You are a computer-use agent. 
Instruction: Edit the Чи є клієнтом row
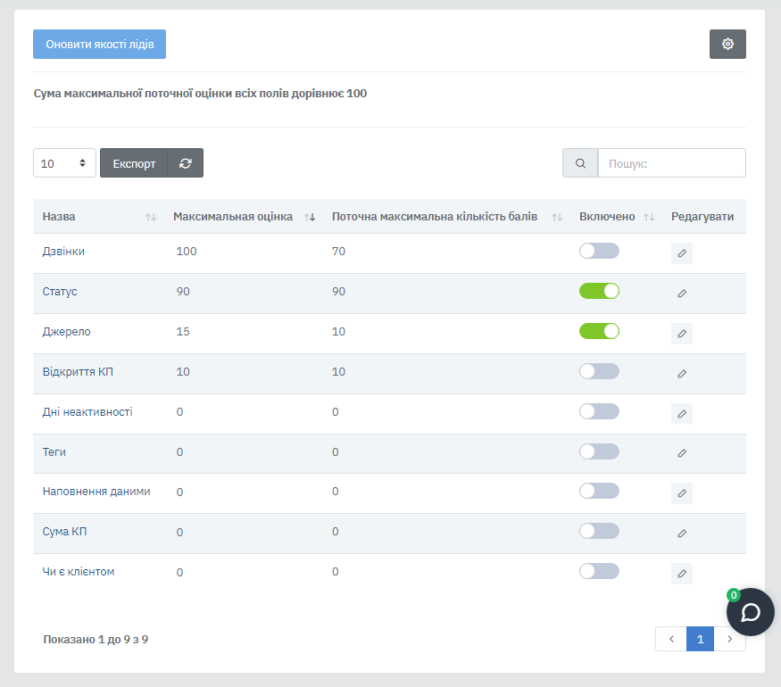click(x=682, y=574)
